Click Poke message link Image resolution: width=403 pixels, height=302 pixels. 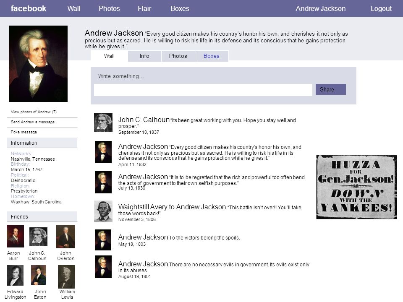point(24,132)
